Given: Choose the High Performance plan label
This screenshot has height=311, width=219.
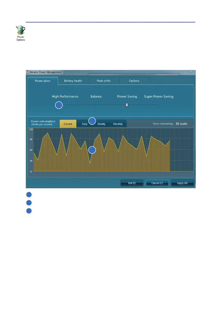Looking at the screenshot, I should click(65, 97).
